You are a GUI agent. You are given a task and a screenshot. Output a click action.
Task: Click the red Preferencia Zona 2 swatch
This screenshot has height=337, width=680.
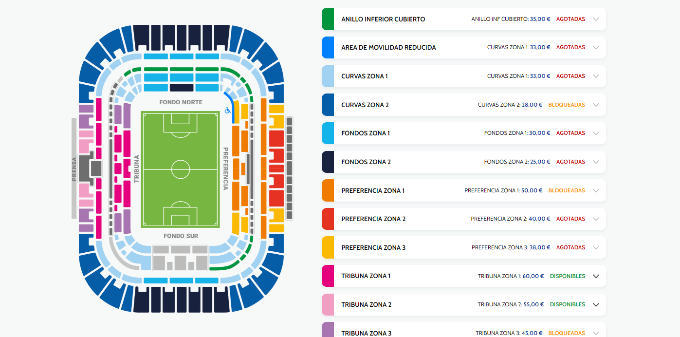pyautogui.click(x=328, y=219)
